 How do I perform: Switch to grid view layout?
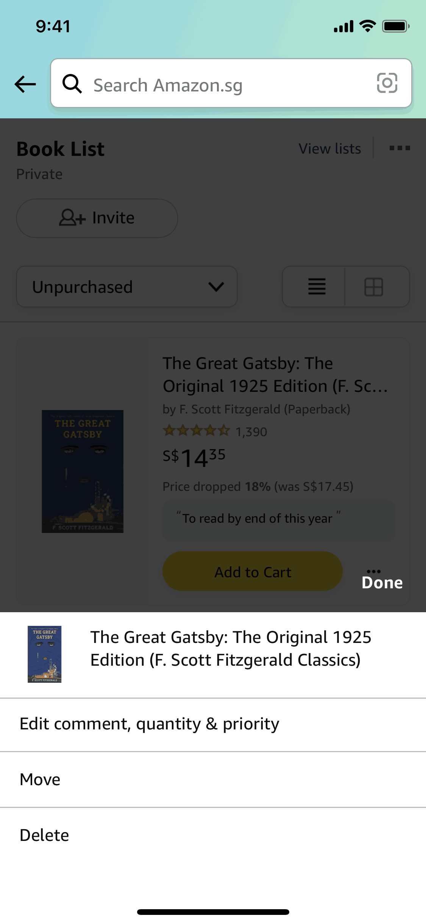point(373,286)
